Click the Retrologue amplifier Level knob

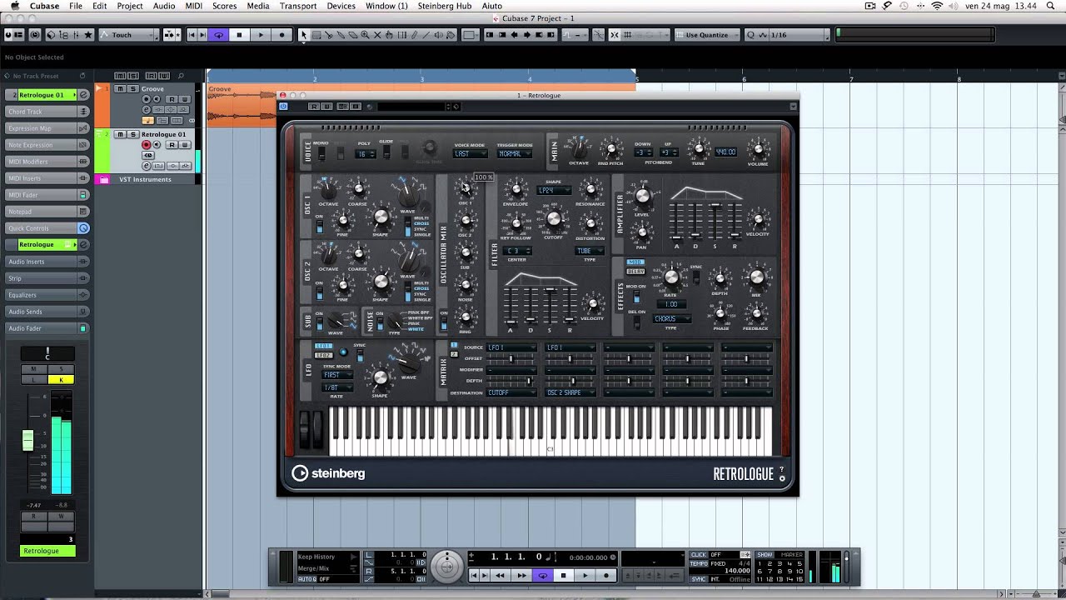tap(642, 197)
